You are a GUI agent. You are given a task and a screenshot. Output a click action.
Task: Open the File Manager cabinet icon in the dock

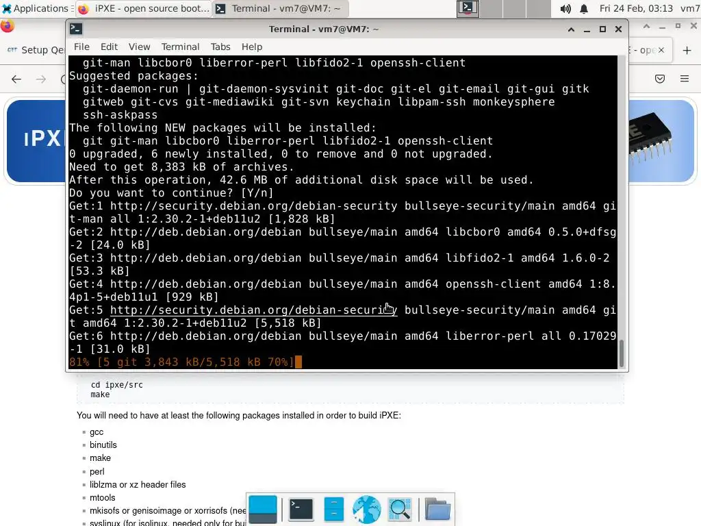(x=334, y=510)
